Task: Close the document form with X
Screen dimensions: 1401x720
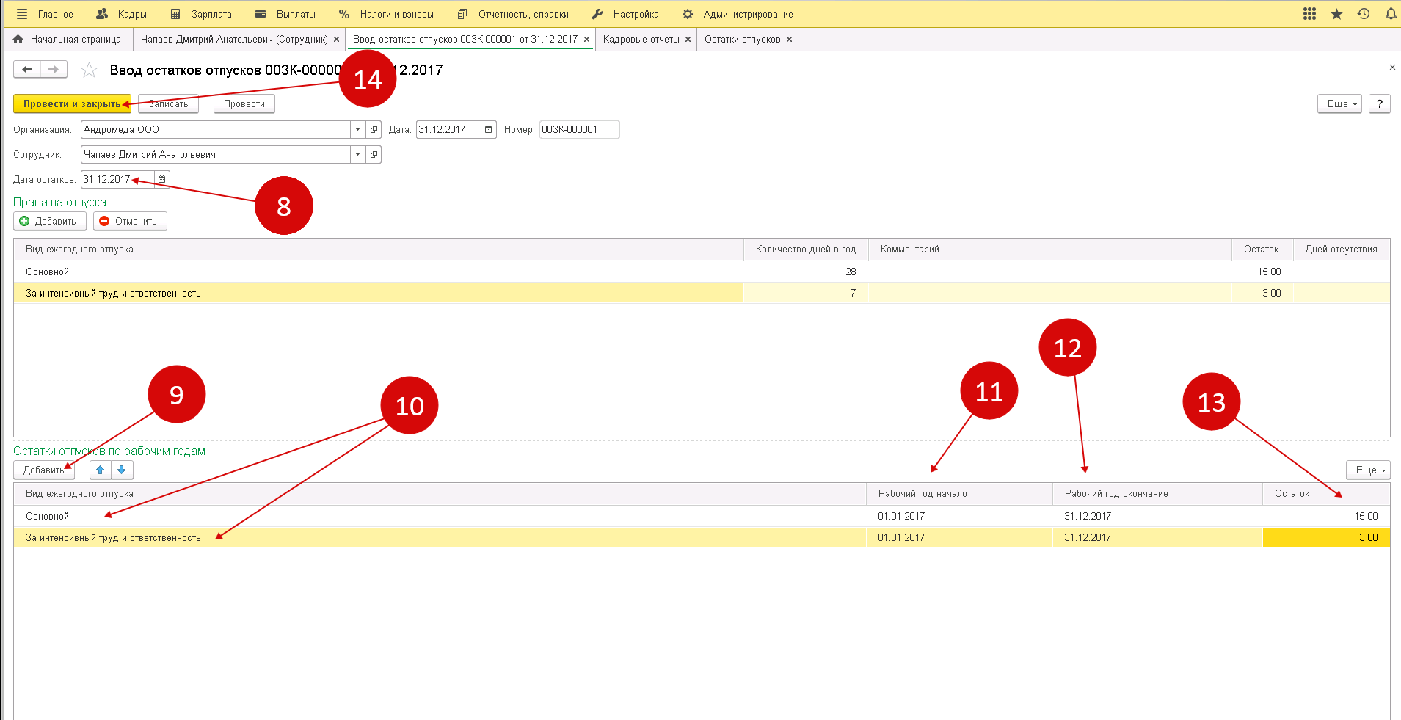Action: (1392, 68)
